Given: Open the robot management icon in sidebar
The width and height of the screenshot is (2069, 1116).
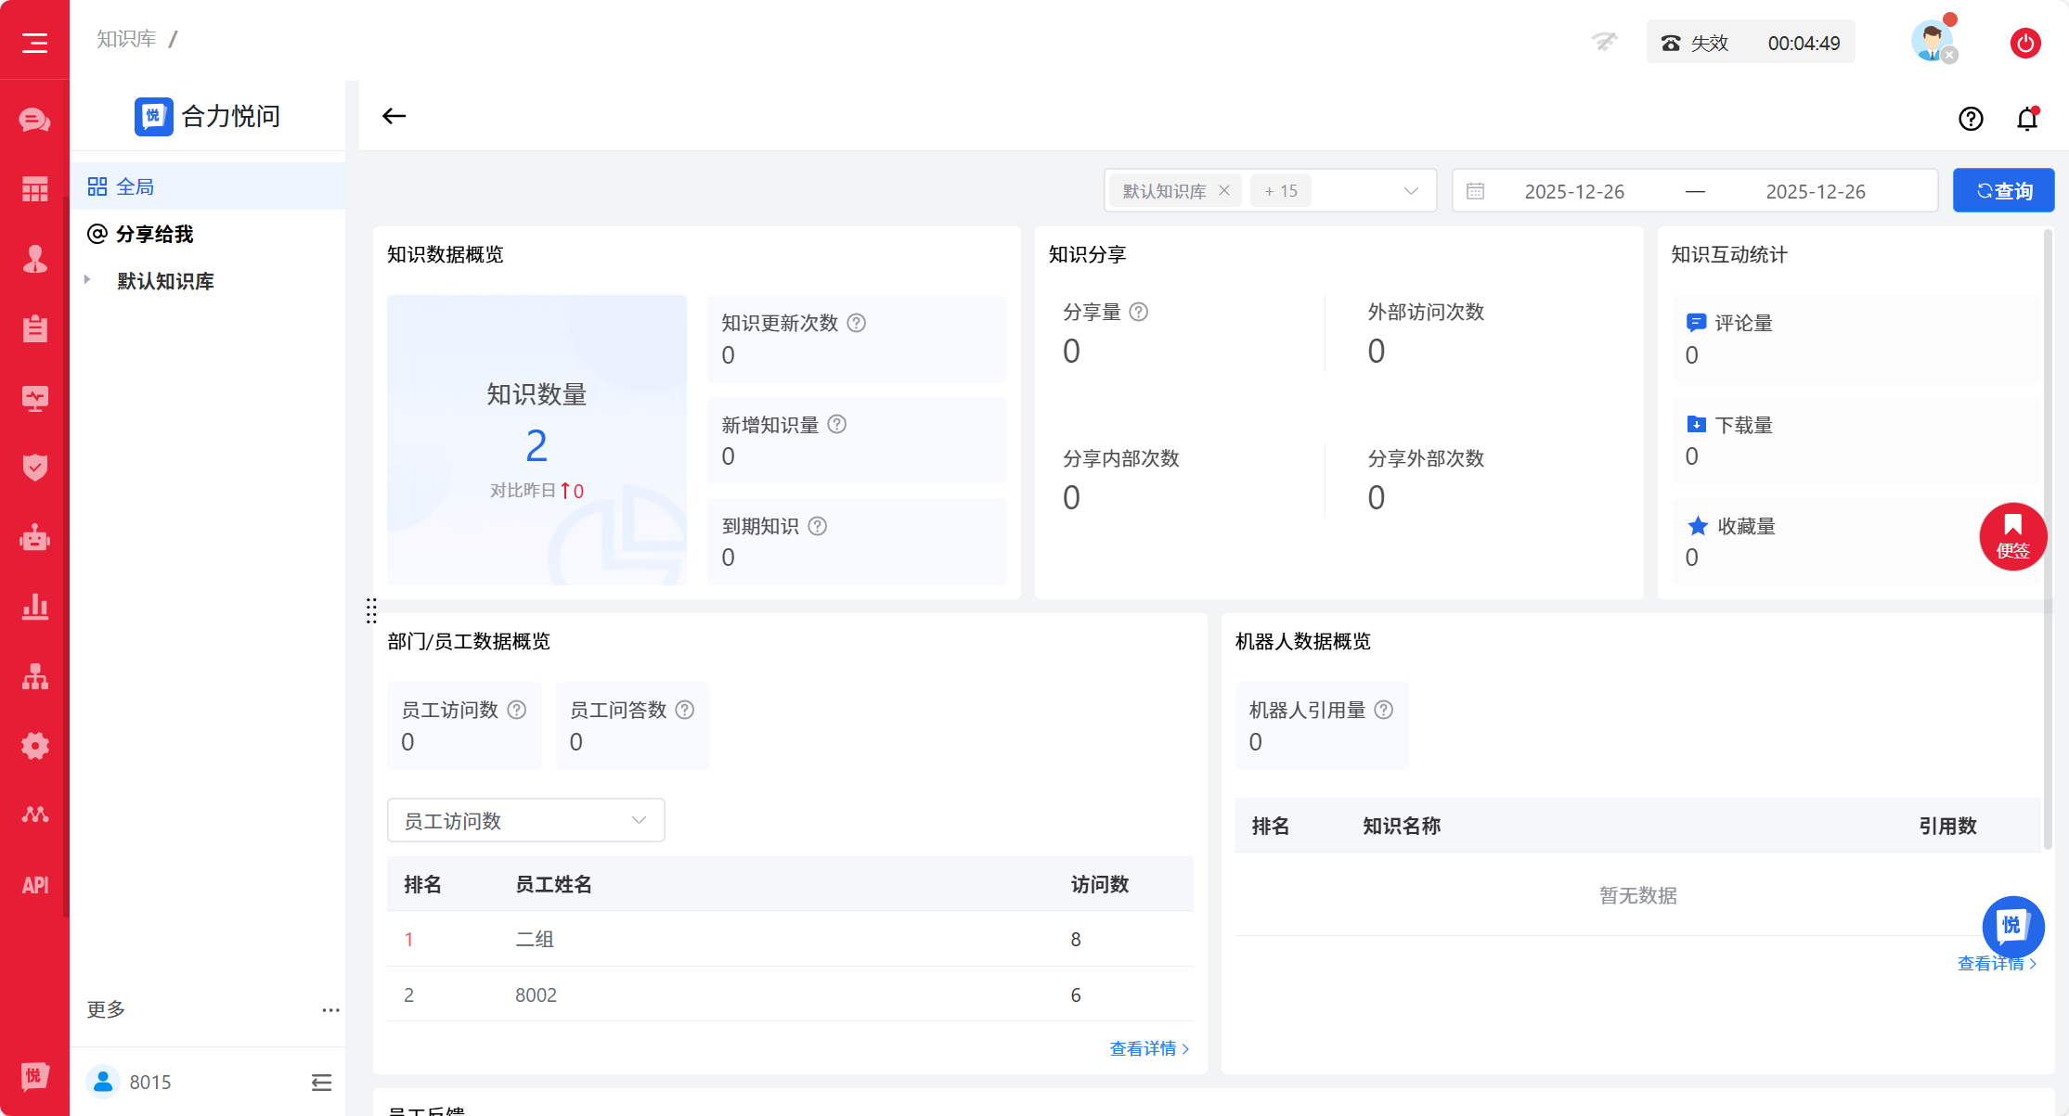Looking at the screenshot, I should [34, 536].
